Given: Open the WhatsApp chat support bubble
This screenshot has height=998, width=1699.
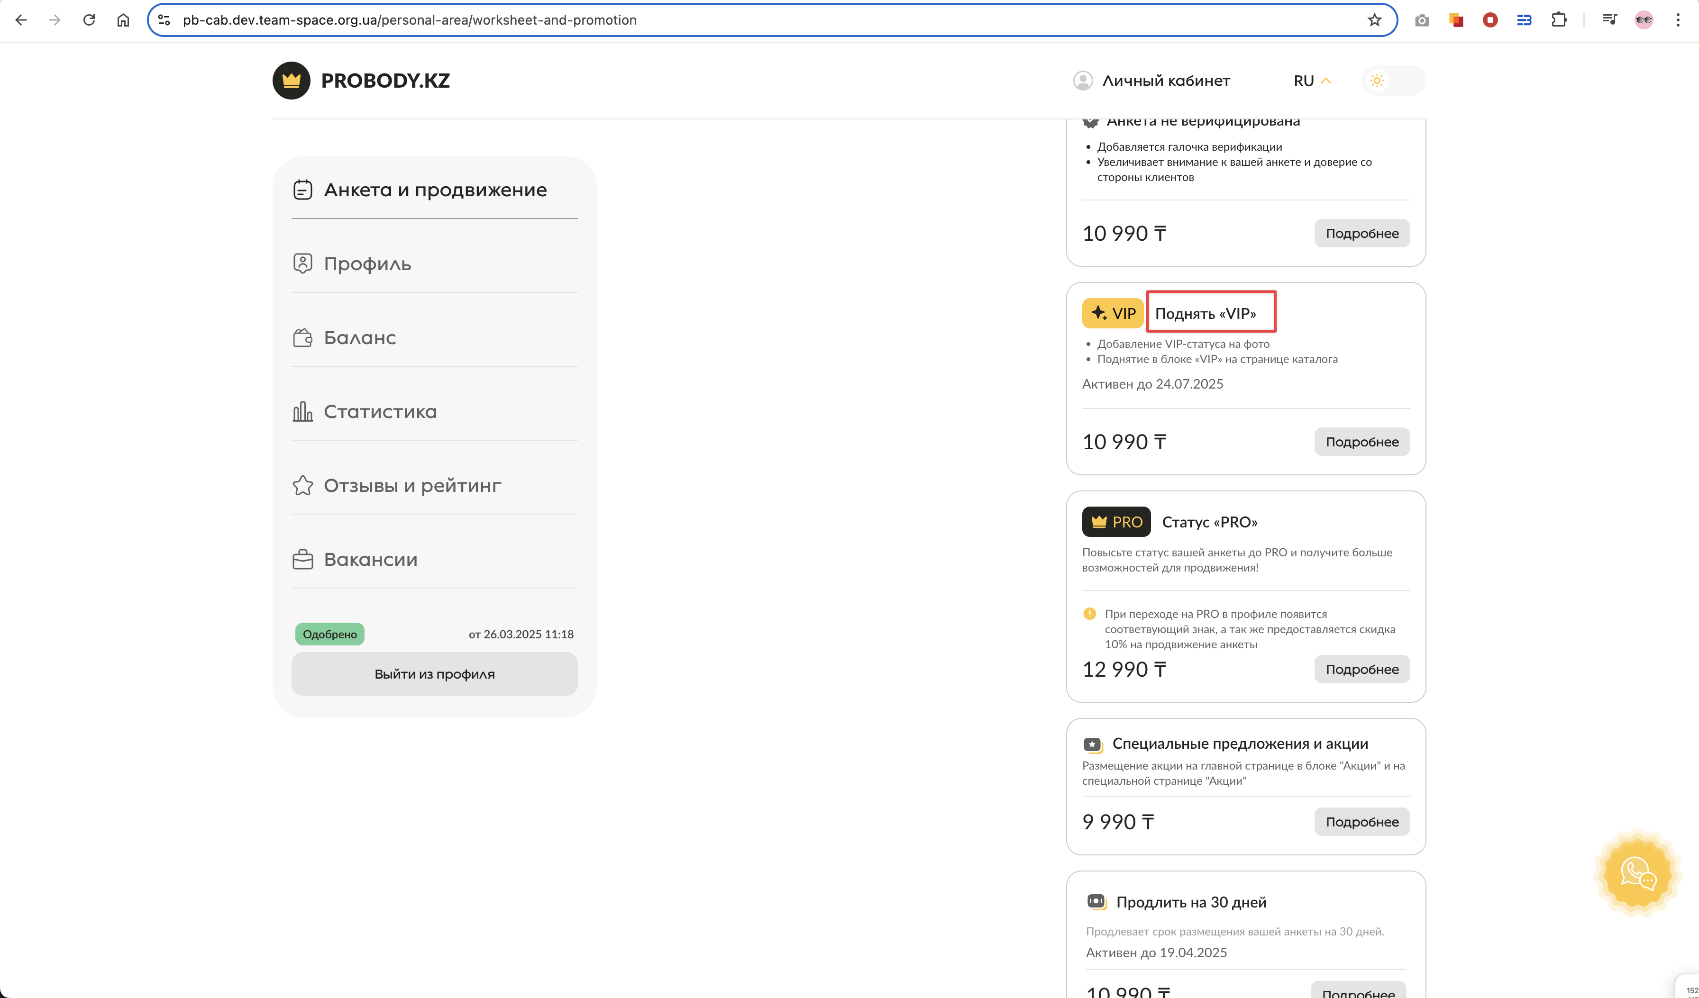Looking at the screenshot, I should [1638, 873].
